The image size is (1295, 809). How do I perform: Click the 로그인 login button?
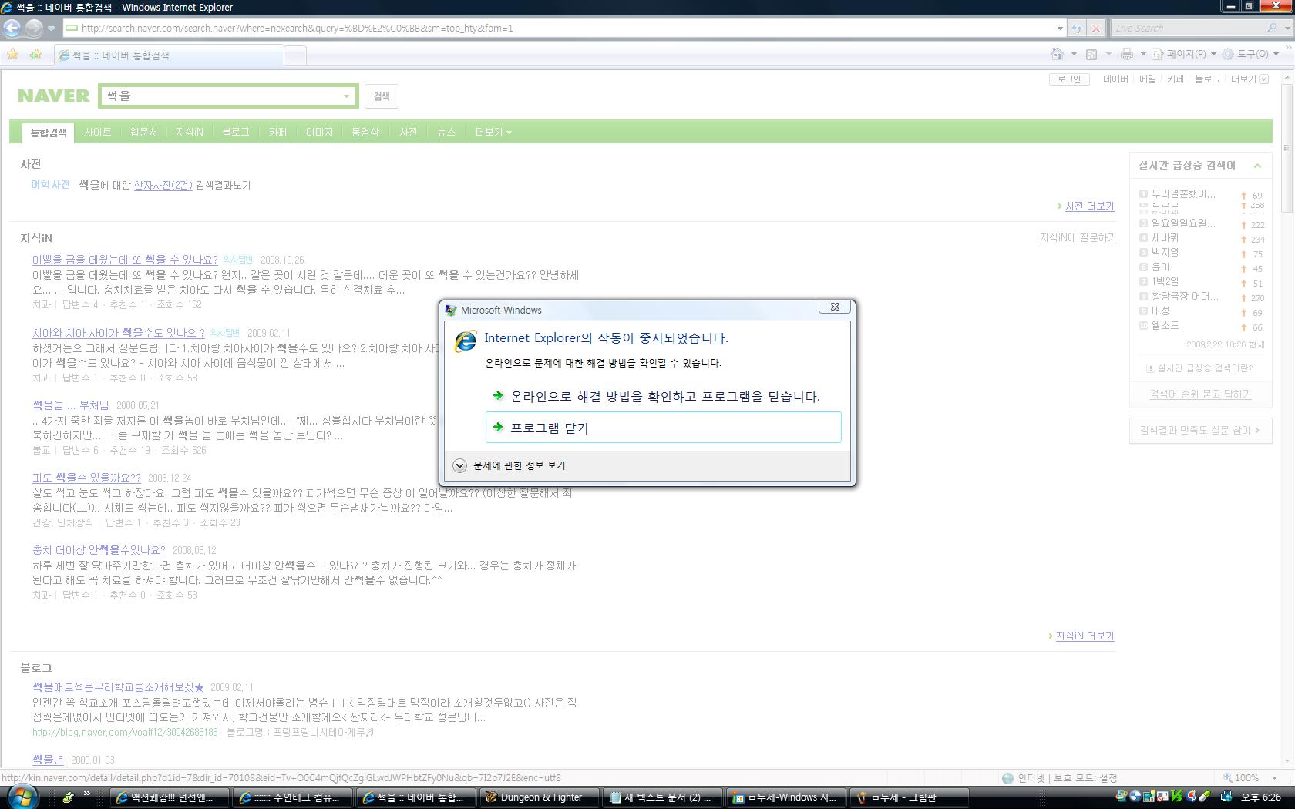pos(1069,79)
